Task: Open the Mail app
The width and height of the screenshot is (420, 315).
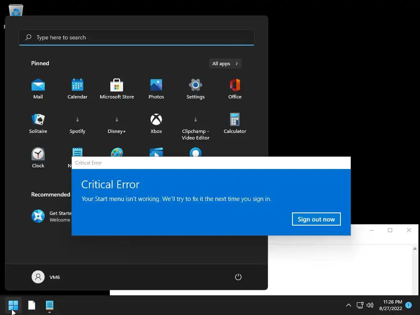Action: tap(38, 89)
